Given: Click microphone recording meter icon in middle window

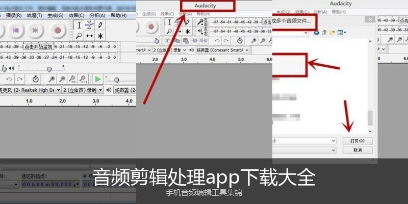Looking at the screenshot, I should click(200, 22).
